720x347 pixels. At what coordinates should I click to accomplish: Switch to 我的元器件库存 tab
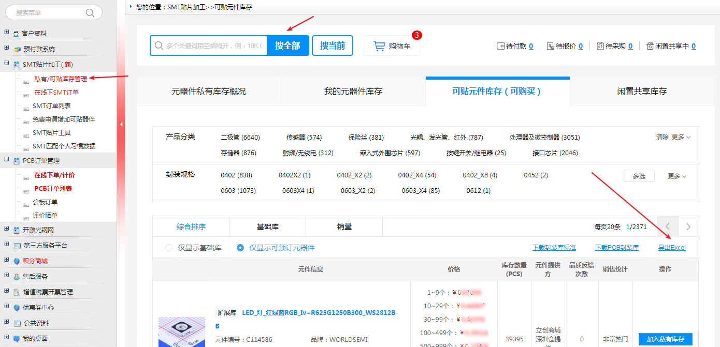tap(353, 92)
